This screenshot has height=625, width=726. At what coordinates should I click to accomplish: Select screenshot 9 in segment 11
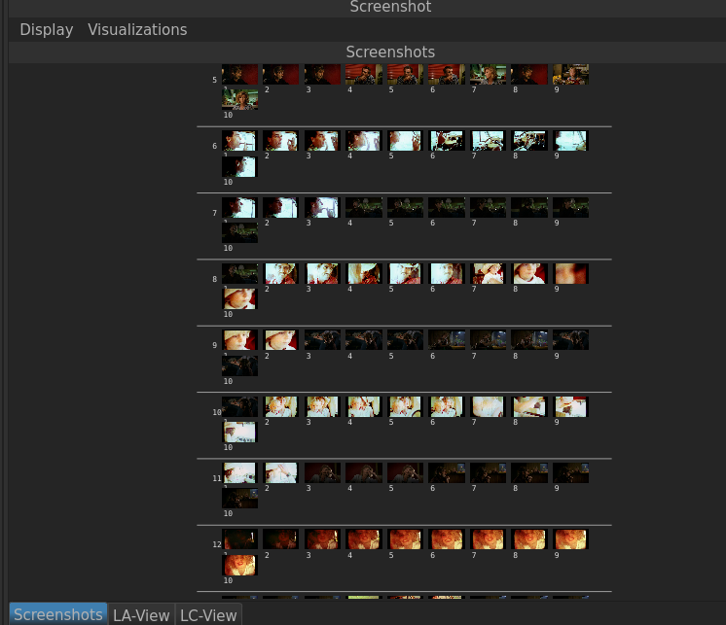571,473
